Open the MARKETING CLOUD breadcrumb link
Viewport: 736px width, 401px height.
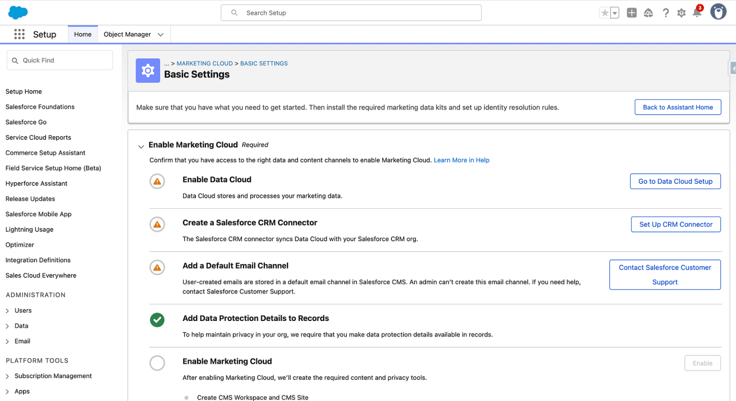pyautogui.click(x=205, y=63)
